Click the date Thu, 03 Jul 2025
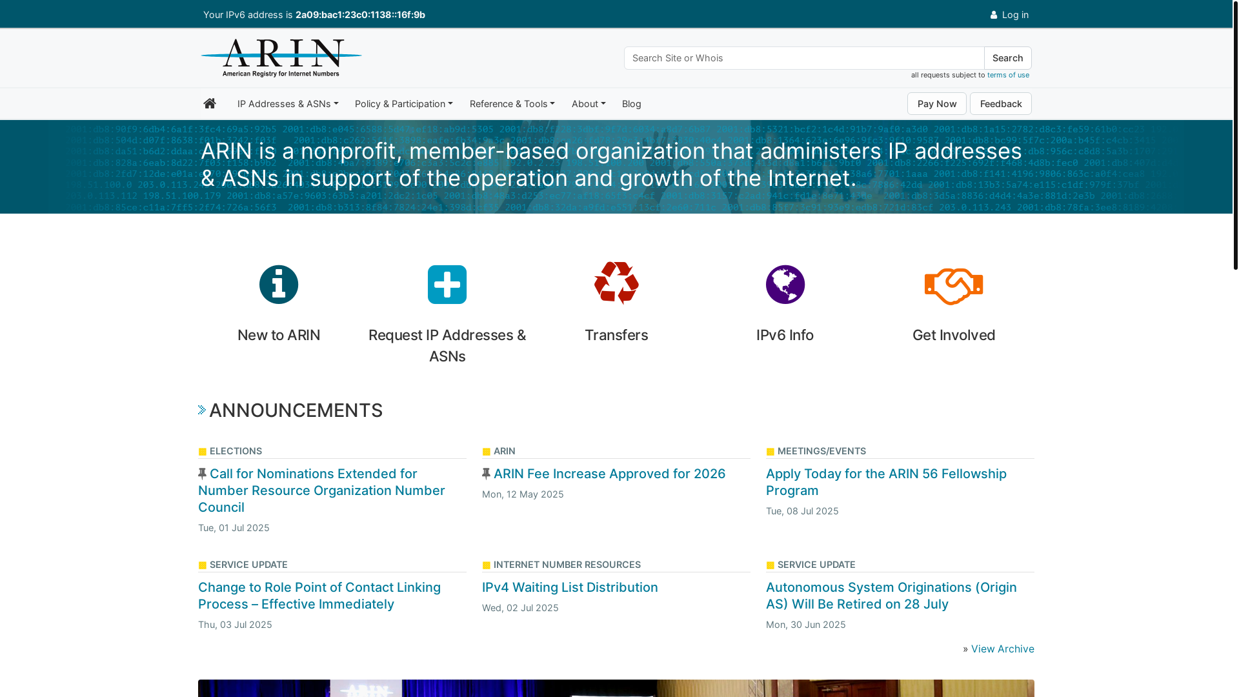 click(235, 625)
